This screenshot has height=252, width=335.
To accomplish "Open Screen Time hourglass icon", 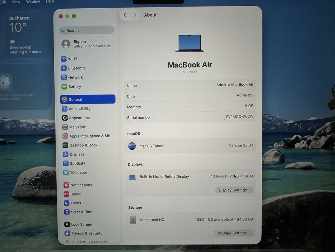I will [67, 212].
